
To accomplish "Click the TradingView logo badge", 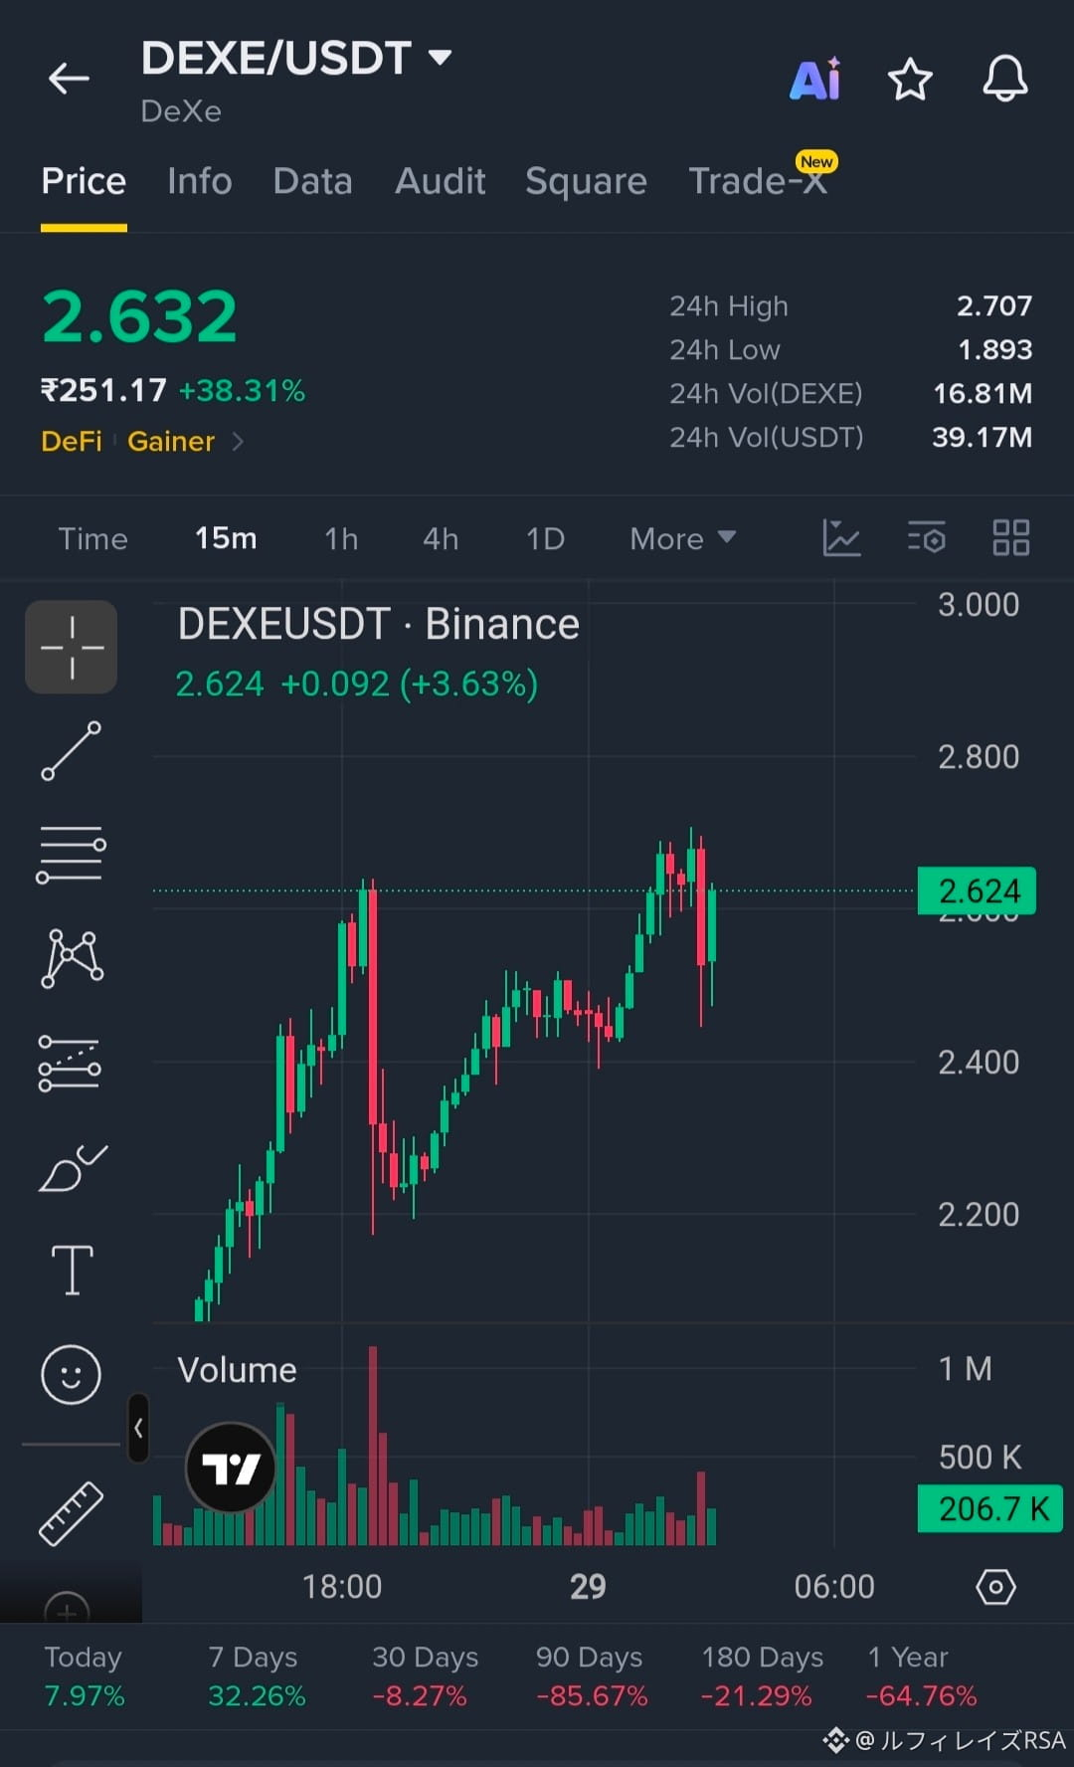I will click(x=231, y=1468).
